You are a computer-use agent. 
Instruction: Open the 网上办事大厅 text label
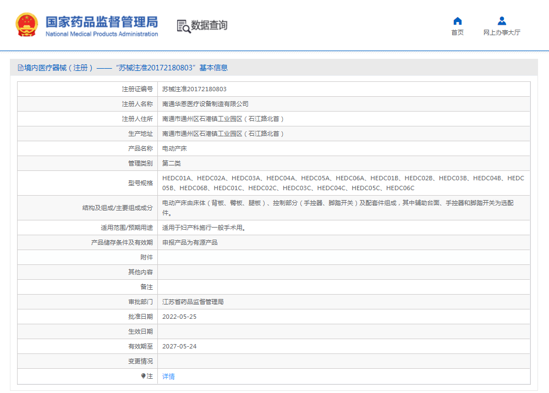[502, 32]
